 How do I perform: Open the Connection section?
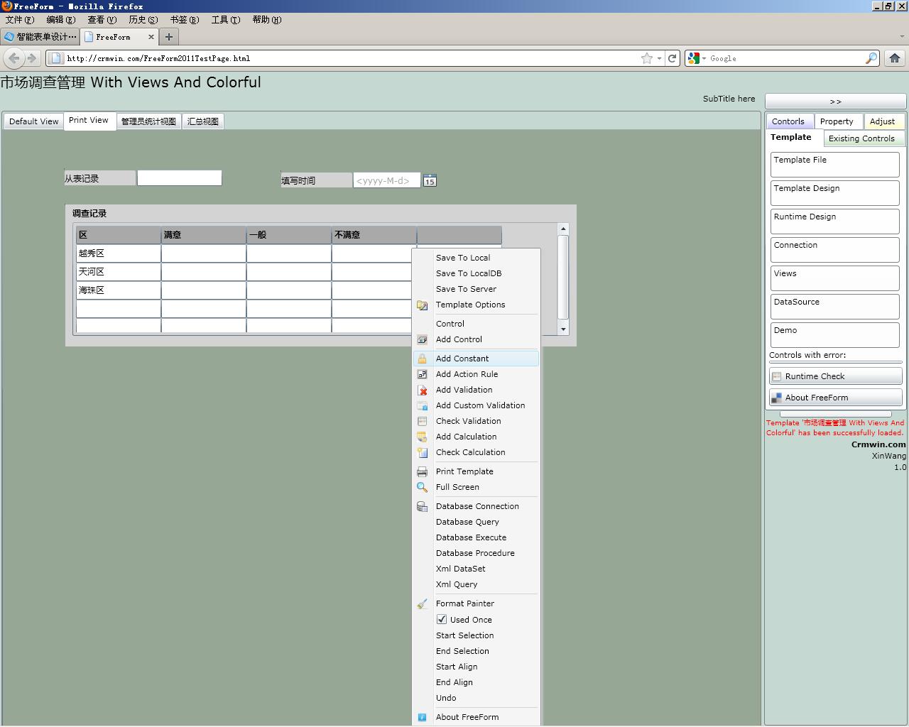(x=835, y=250)
